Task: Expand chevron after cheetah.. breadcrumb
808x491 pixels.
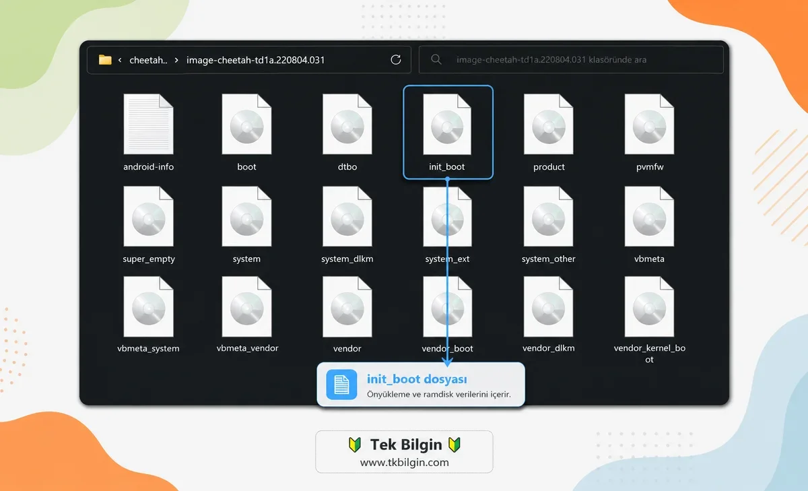Action: tap(176, 60)
